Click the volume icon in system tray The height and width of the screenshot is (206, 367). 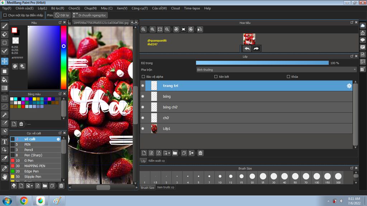[342, 201]
